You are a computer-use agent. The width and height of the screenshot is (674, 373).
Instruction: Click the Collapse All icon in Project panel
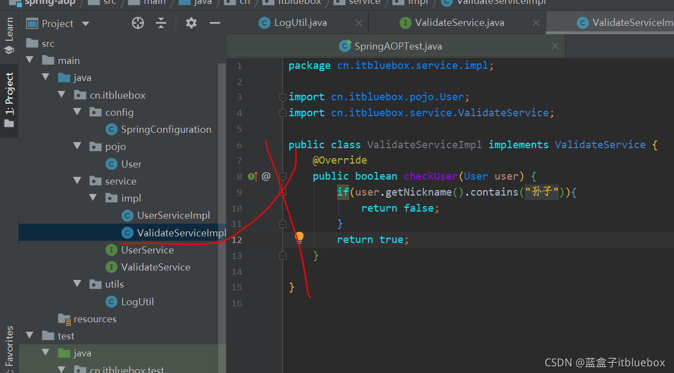point(161,23)
